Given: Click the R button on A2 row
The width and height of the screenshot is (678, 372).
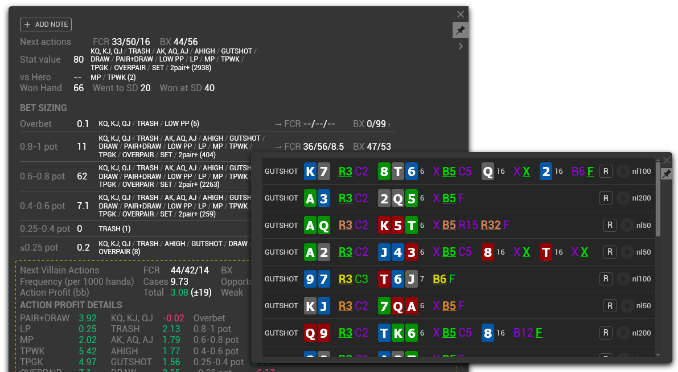Looking at the screenshot, I should 610,252.
